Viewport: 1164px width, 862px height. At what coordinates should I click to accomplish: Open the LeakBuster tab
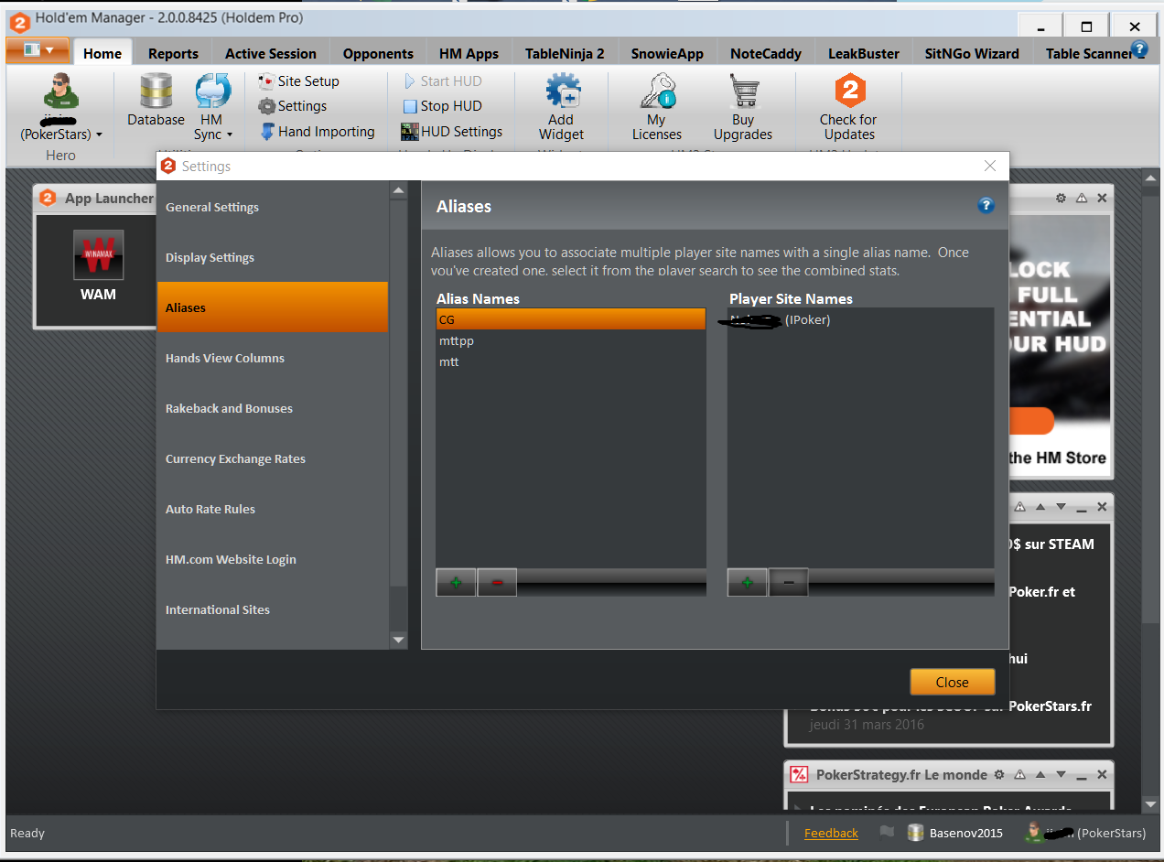tap(864, 53)
